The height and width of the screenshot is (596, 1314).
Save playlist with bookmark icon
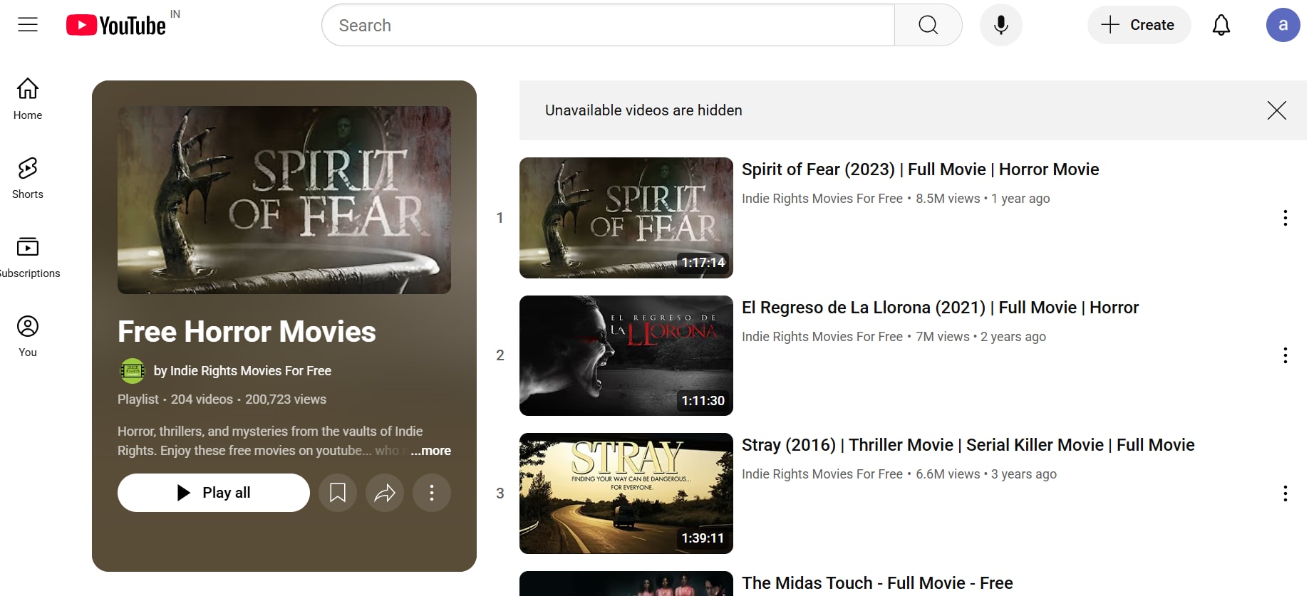[338, 493]
